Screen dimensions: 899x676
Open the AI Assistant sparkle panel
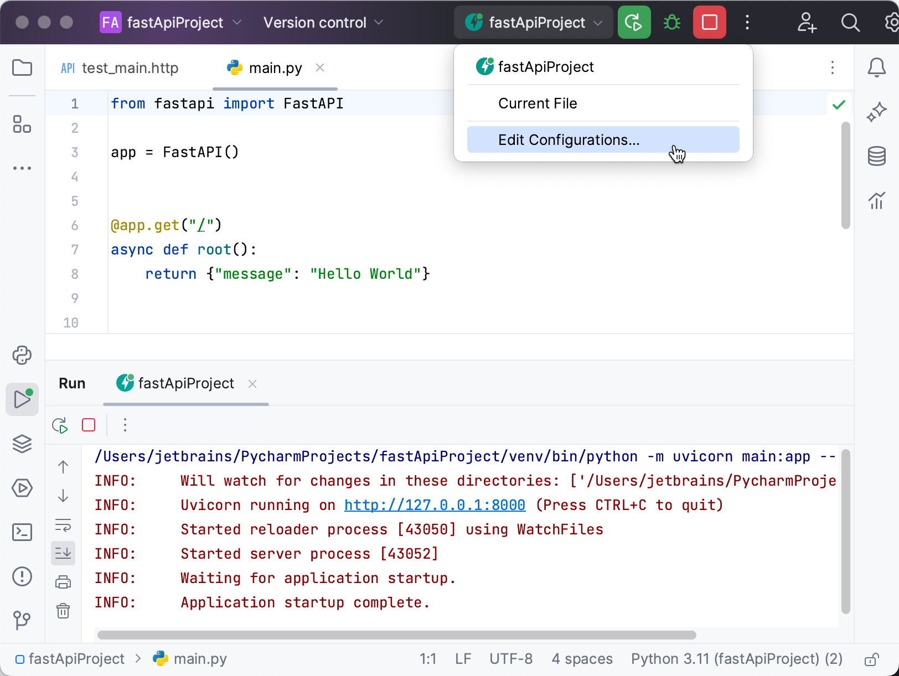[876, 112]
